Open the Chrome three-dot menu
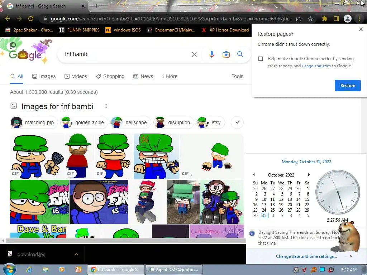 click(359, 19)
